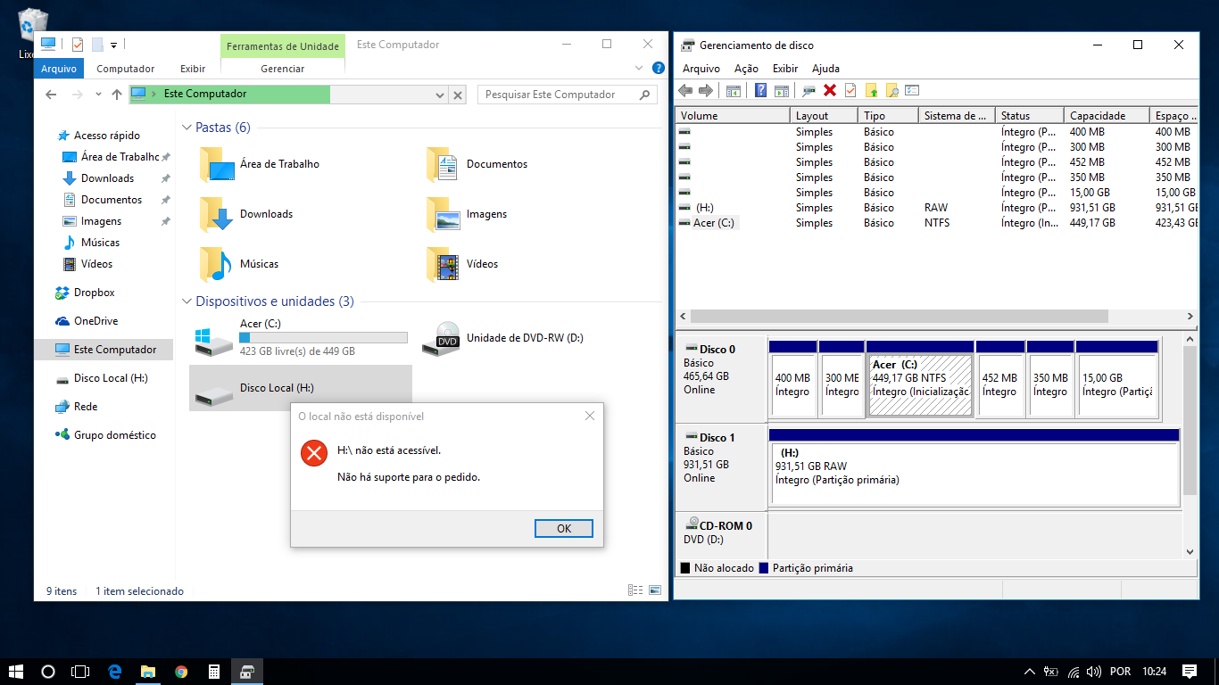Open Downloads folder in main pane
The width and height of the screenshot is (1219, 685).
coord(246,214)
